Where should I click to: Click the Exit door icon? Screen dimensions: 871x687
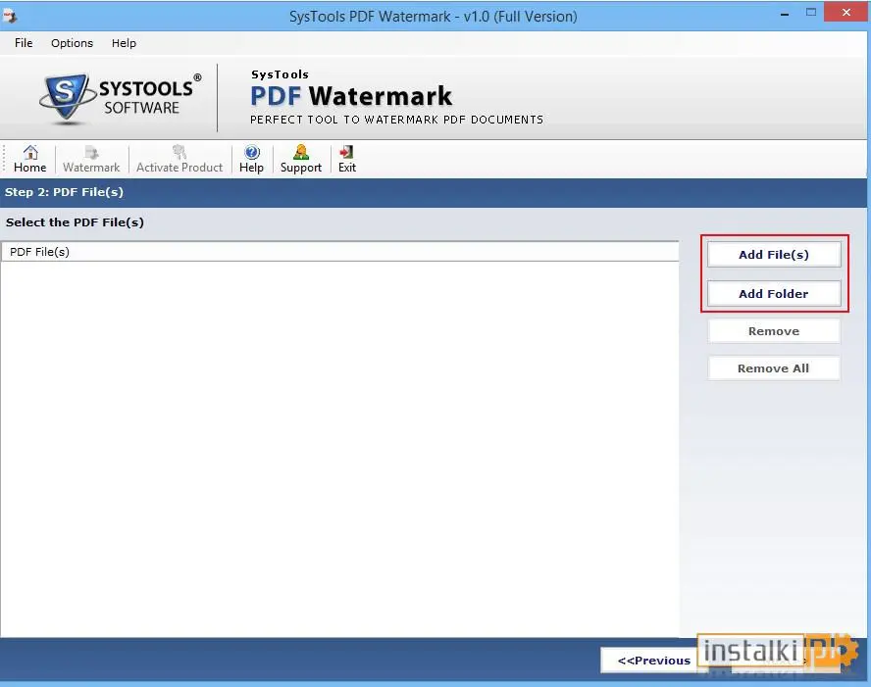(346, 152)
